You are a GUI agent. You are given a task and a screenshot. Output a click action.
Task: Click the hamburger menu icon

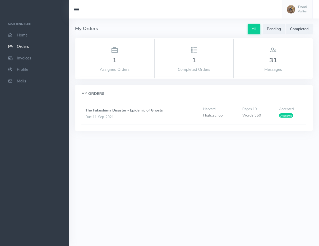(77, 10)
